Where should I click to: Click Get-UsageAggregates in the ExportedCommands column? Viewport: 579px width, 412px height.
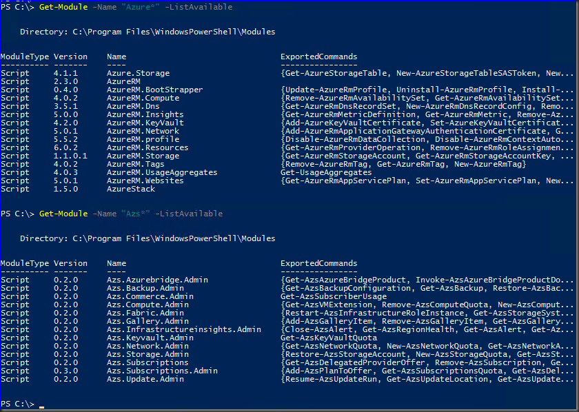pyautogui.click(x=320, y=172)
